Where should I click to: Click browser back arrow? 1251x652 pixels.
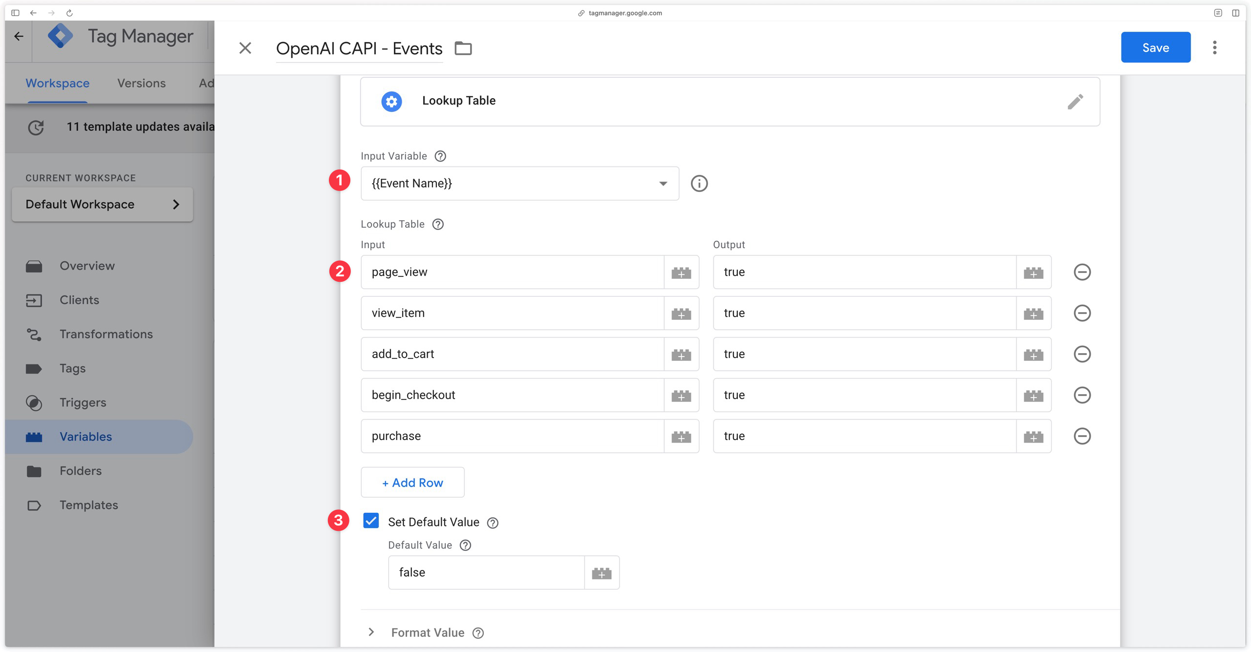[x=33, y=13]
